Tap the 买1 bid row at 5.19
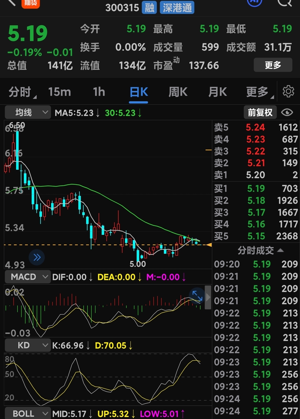 (x=256, y=189)
